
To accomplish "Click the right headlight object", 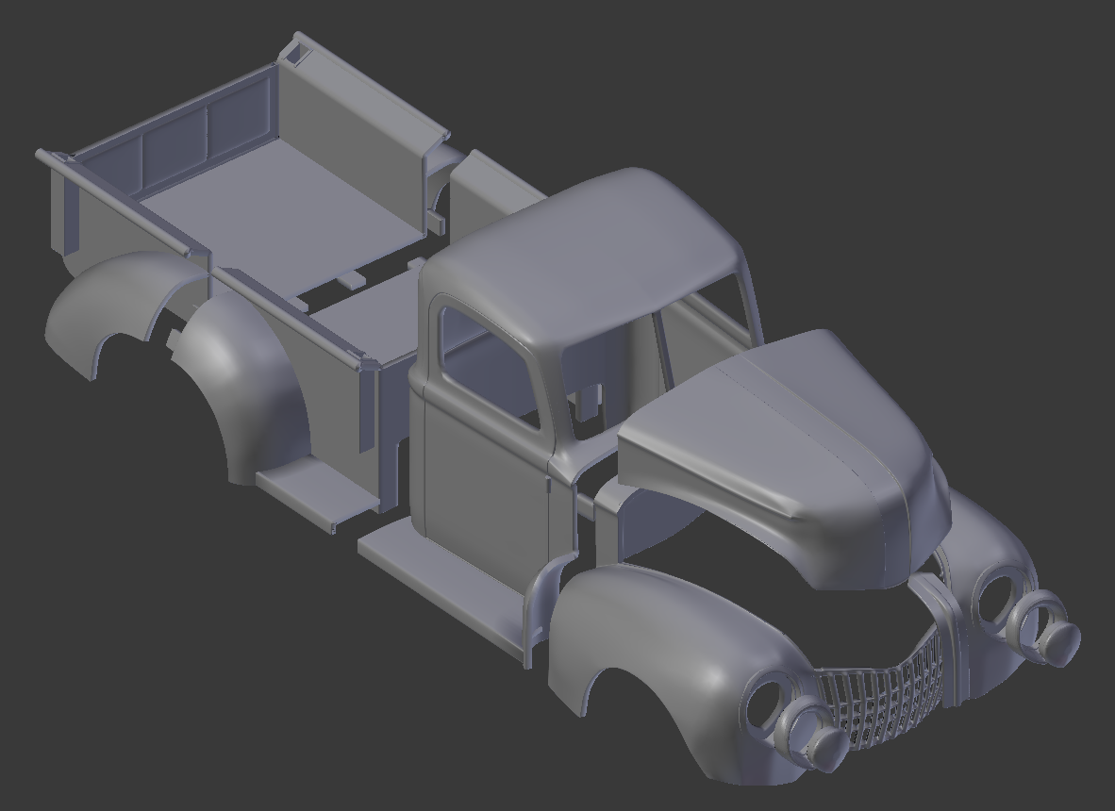I will 1047,632.
